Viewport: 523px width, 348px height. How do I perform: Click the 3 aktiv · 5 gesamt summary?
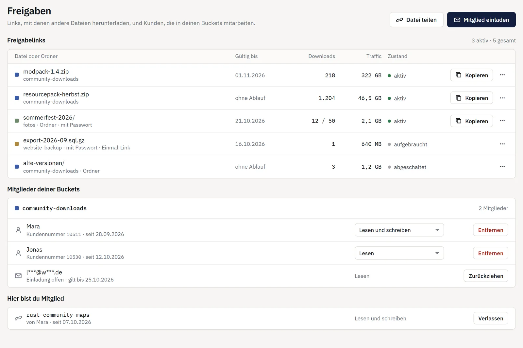click(x=494, y=41)
